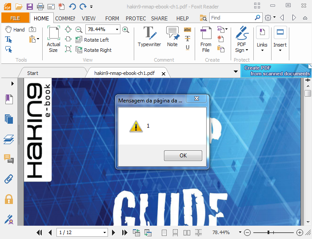Add a Note comment
This screenshot has width=312, height=239.
click(172, 36)
